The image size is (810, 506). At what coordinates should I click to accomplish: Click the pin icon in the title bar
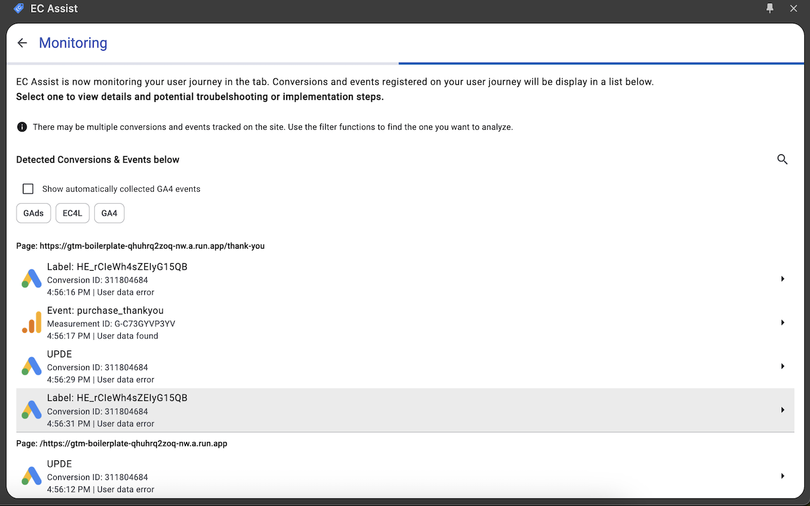coord(769,8)
